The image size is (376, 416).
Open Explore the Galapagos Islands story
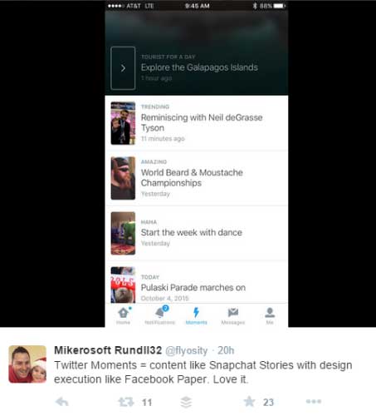click(199, 67)
